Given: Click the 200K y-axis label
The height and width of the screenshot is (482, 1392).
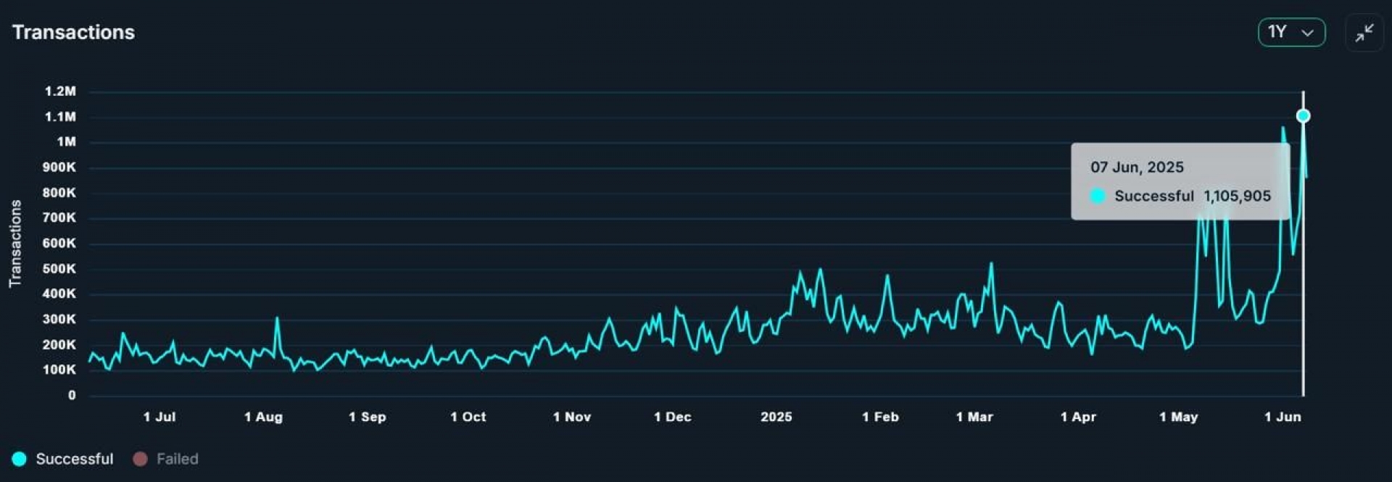Looking at the screenshot, I should coord(59,345).
